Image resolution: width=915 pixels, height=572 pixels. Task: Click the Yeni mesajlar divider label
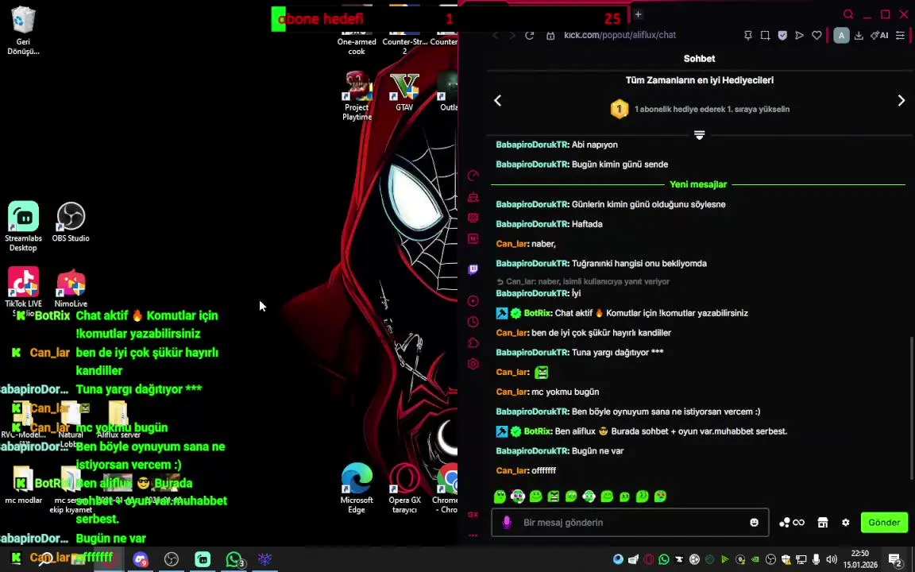(698, 184)
